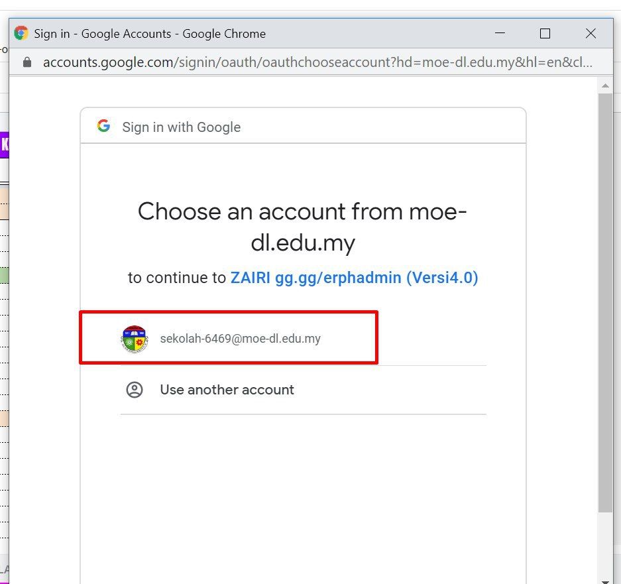
Task: Maximize the Google sign-in popup window
Action: coord(545,33)
